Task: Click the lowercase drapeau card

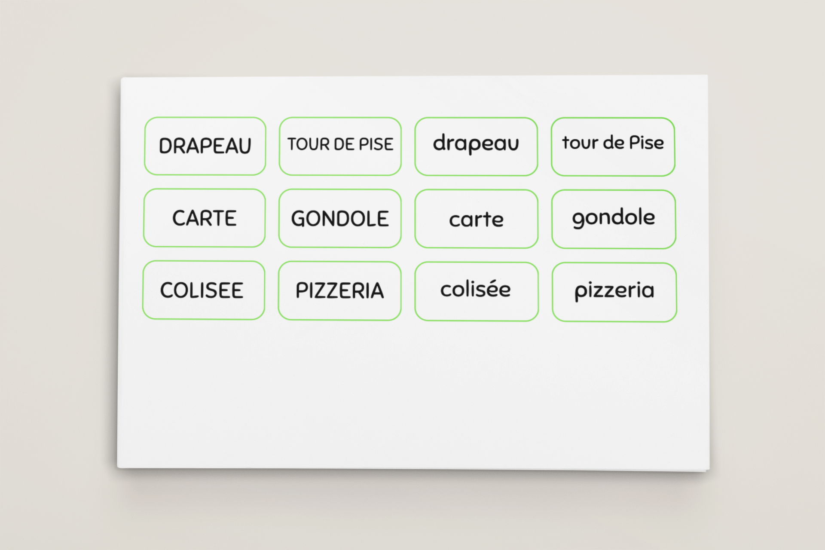Action: coord(476,146)
